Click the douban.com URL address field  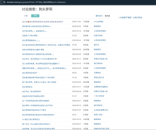(36, 2)
